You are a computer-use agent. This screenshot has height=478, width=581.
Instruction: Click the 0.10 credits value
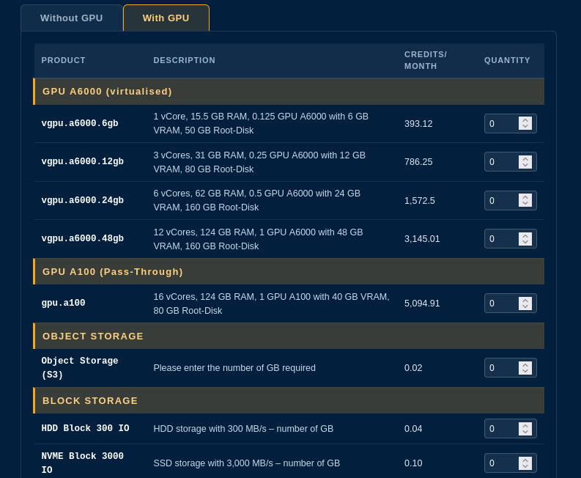click(413, 463)
